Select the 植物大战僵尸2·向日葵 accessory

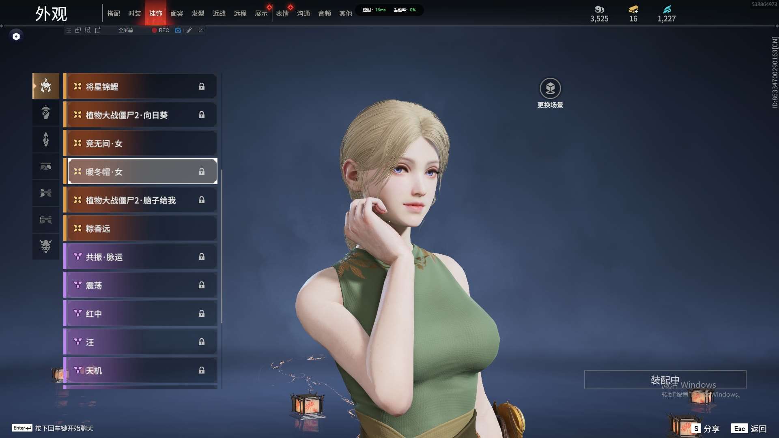tap(134, 115)
